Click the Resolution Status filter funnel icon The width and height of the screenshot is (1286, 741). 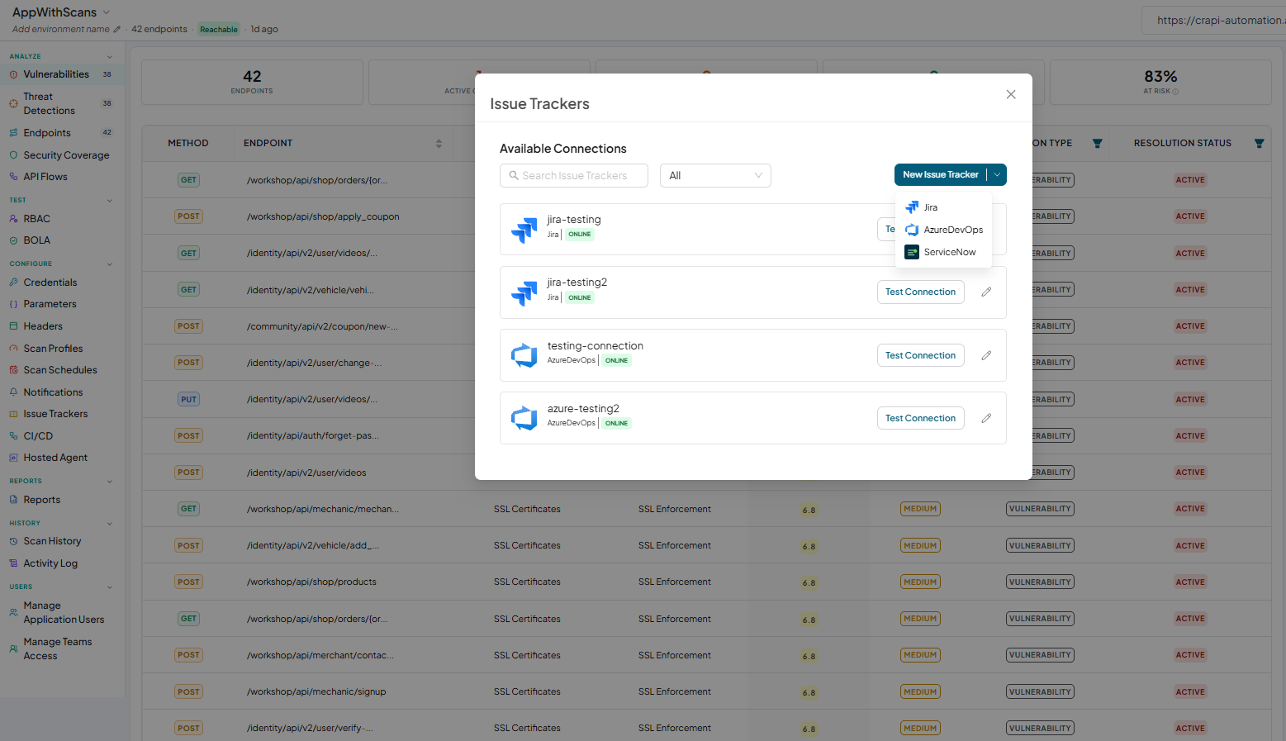coord(1259,143)
